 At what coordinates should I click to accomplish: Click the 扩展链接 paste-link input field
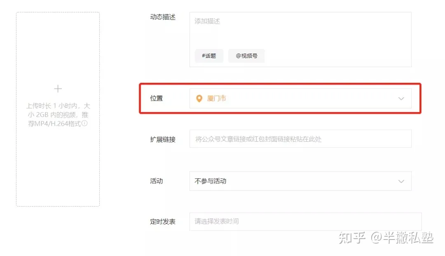pyautogui.click(x=300, y=139)
